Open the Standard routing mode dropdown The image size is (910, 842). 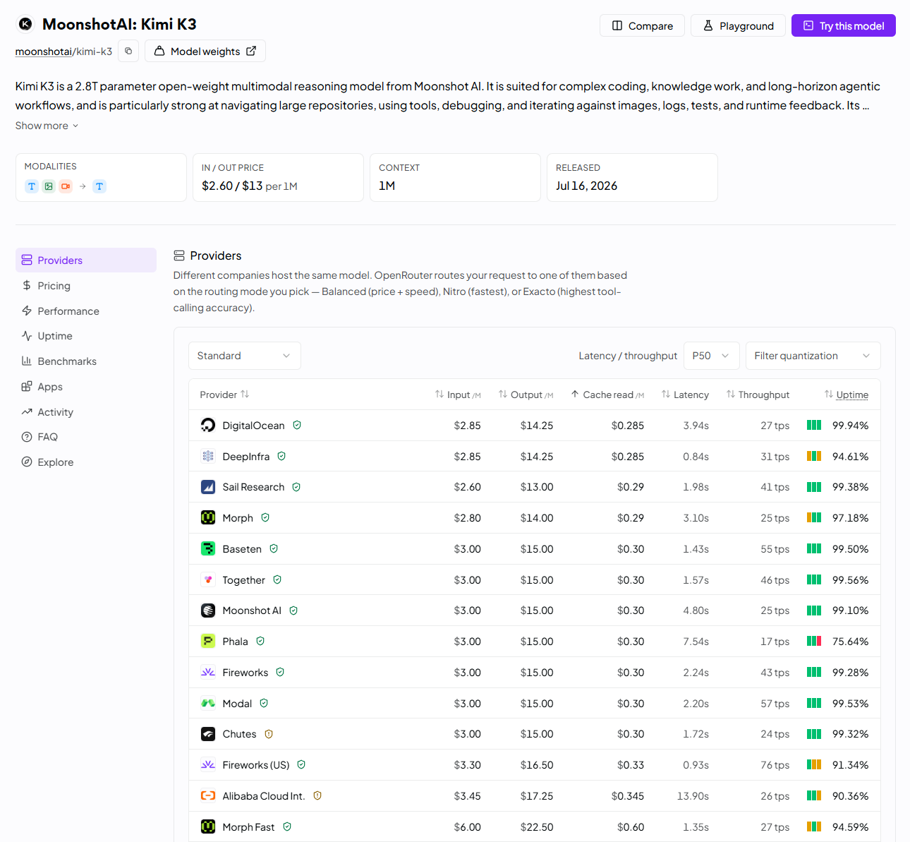pyautogui.click(x=245, y=356)
